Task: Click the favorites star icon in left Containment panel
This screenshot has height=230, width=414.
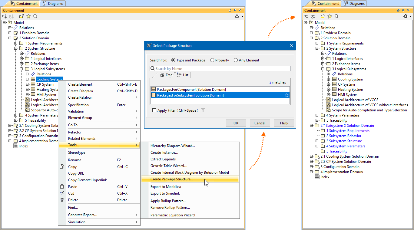Action: click(28, 16)
